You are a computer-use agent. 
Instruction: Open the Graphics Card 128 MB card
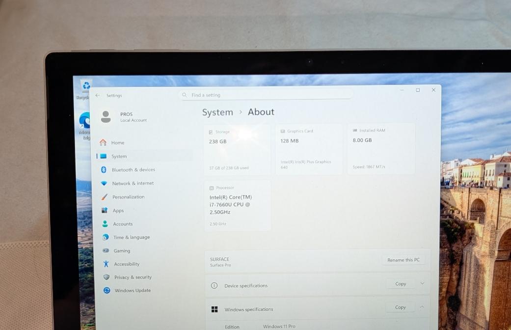pos(309,149)
